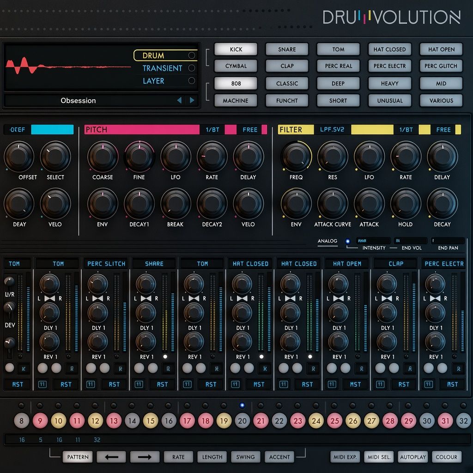This screenshot has width=473, height=473.
Task: Activate step pad 32
Action: tap(464, 420)
